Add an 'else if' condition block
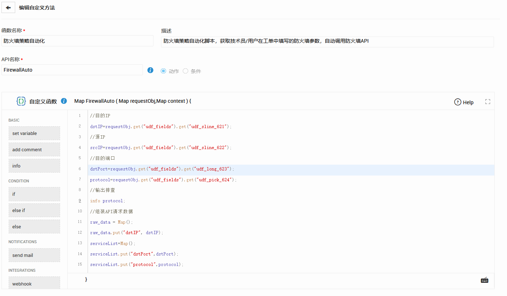507x296 pixels. (34, 210)
